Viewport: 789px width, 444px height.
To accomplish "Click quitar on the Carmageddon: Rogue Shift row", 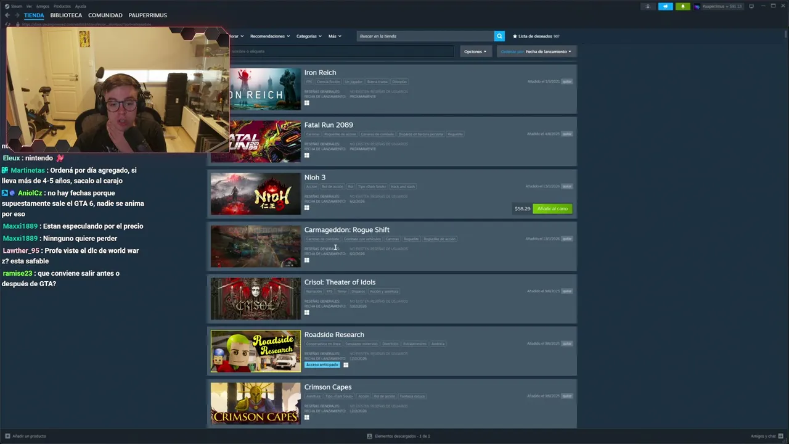I will point(567,239).
